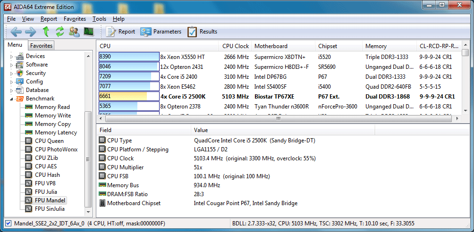Screen dimensions: 474x232
Task: Select the Security shield icon
Action: 20,73
